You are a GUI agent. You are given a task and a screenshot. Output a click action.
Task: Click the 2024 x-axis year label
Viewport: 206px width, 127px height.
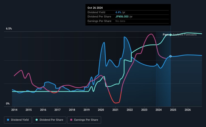point(159,110)
